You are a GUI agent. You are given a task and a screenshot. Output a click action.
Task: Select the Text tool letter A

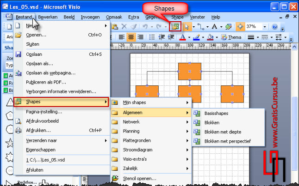click(214, 27)
